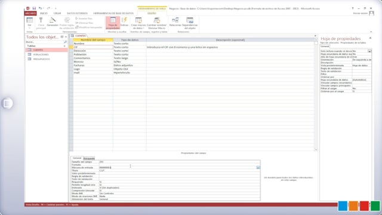Image resolution: width=382 pixels, height=215 pixels.
Task: Click the CIF row description text
Action: 182,47
